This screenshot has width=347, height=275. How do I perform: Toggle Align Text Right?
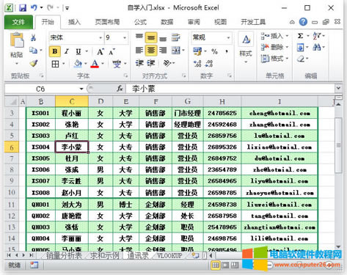click(163, 51)
